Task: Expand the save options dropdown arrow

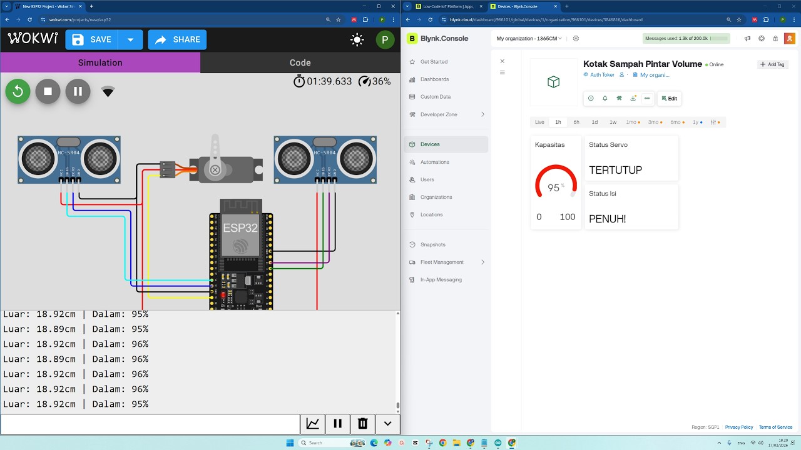Action: [130, 39]
